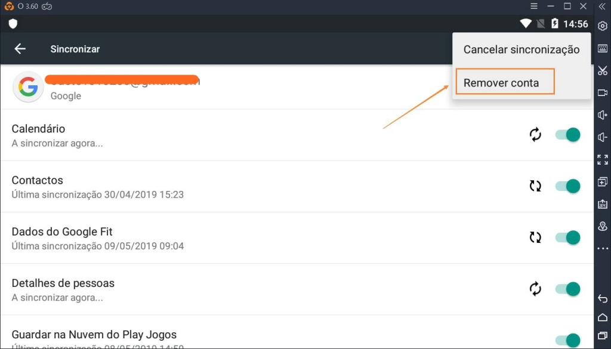Increase volume using sidebar speaker plus icon
Image resolution: width=611 pixels, height=349 pixels.
coord(603,115)
